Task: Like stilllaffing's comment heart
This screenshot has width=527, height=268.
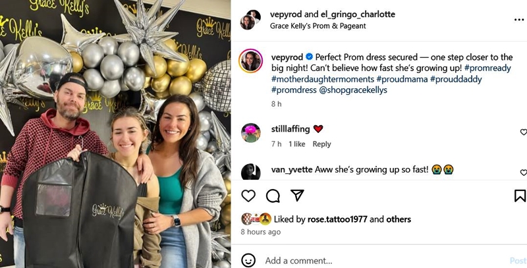Action: tap(523, 132)
